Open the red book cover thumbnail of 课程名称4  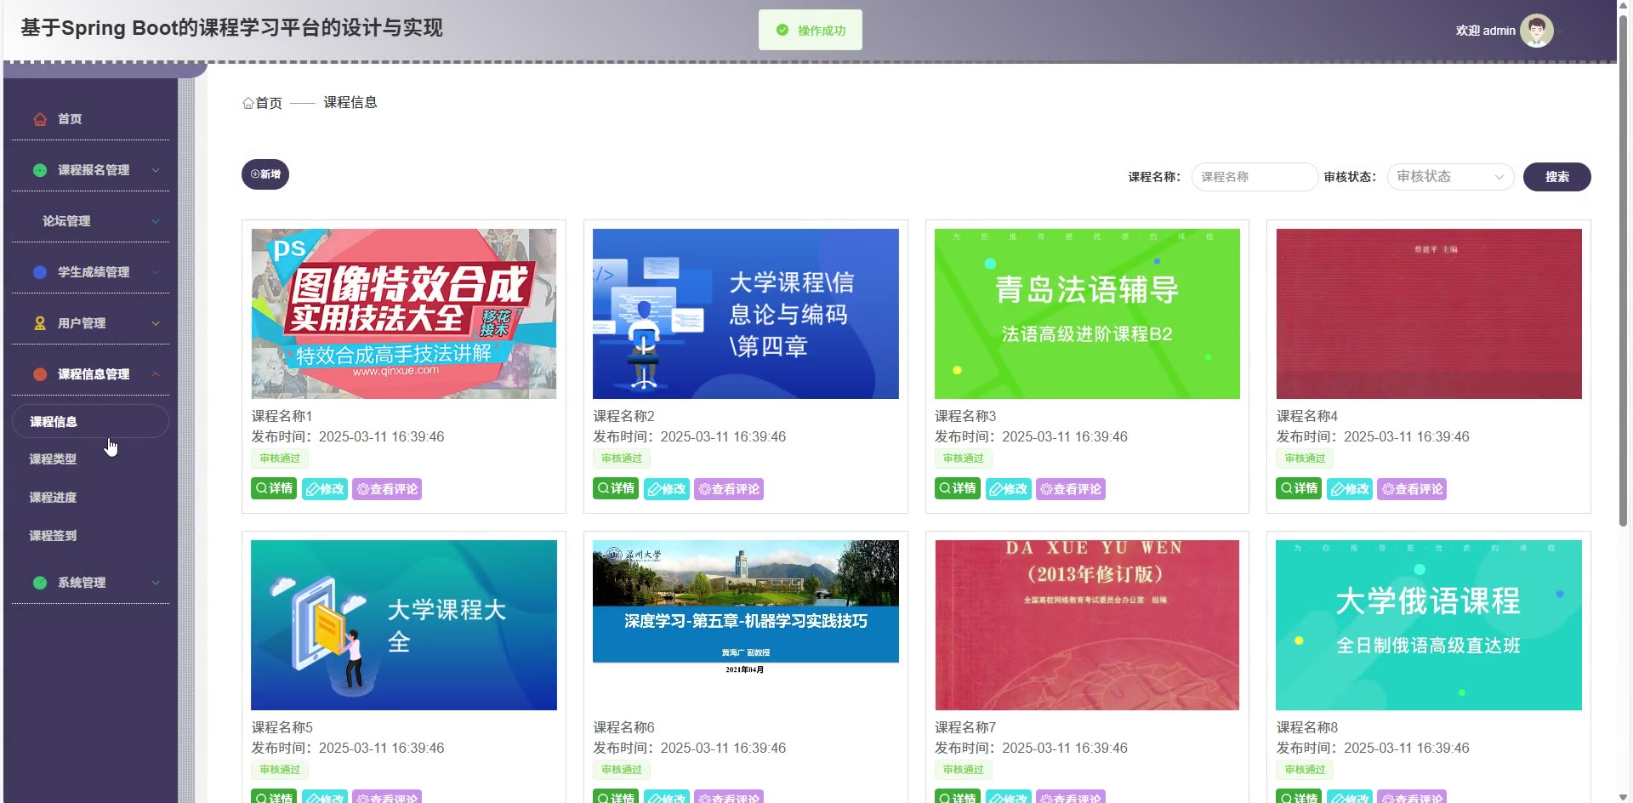pos(1429,314)
